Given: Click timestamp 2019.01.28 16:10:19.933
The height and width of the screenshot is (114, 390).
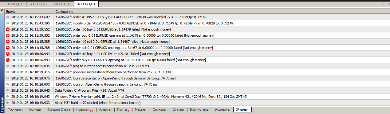Looking at the screenshot, I should pos(30,103).
